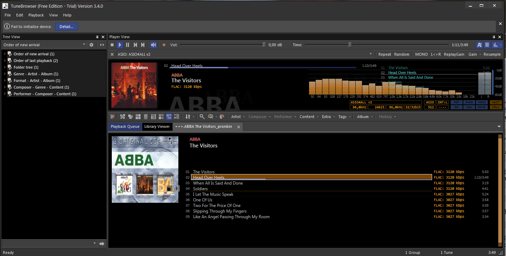Toggle Random playback
Screen dimensions: 506x256
tap(402, 54)
